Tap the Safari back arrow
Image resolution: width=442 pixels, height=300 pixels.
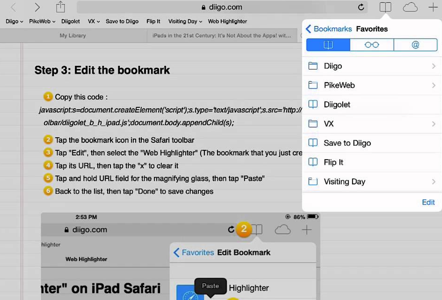(x=13, y=7)
